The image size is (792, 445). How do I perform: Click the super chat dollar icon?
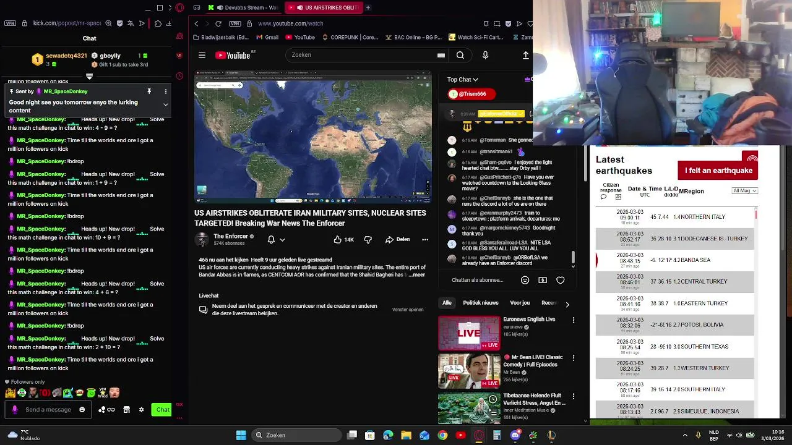543,280
